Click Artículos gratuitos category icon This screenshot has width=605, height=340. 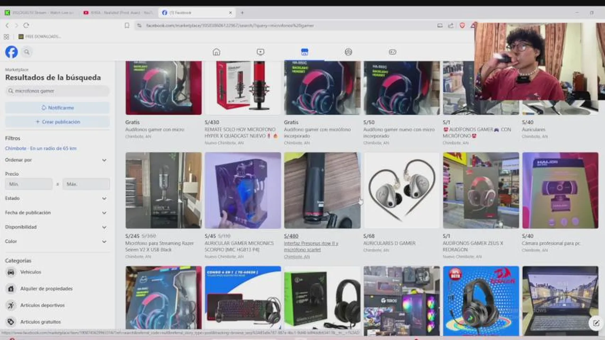tap(10, 322)
